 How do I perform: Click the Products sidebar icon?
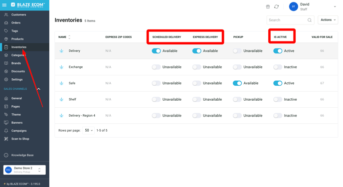[6, 39]
